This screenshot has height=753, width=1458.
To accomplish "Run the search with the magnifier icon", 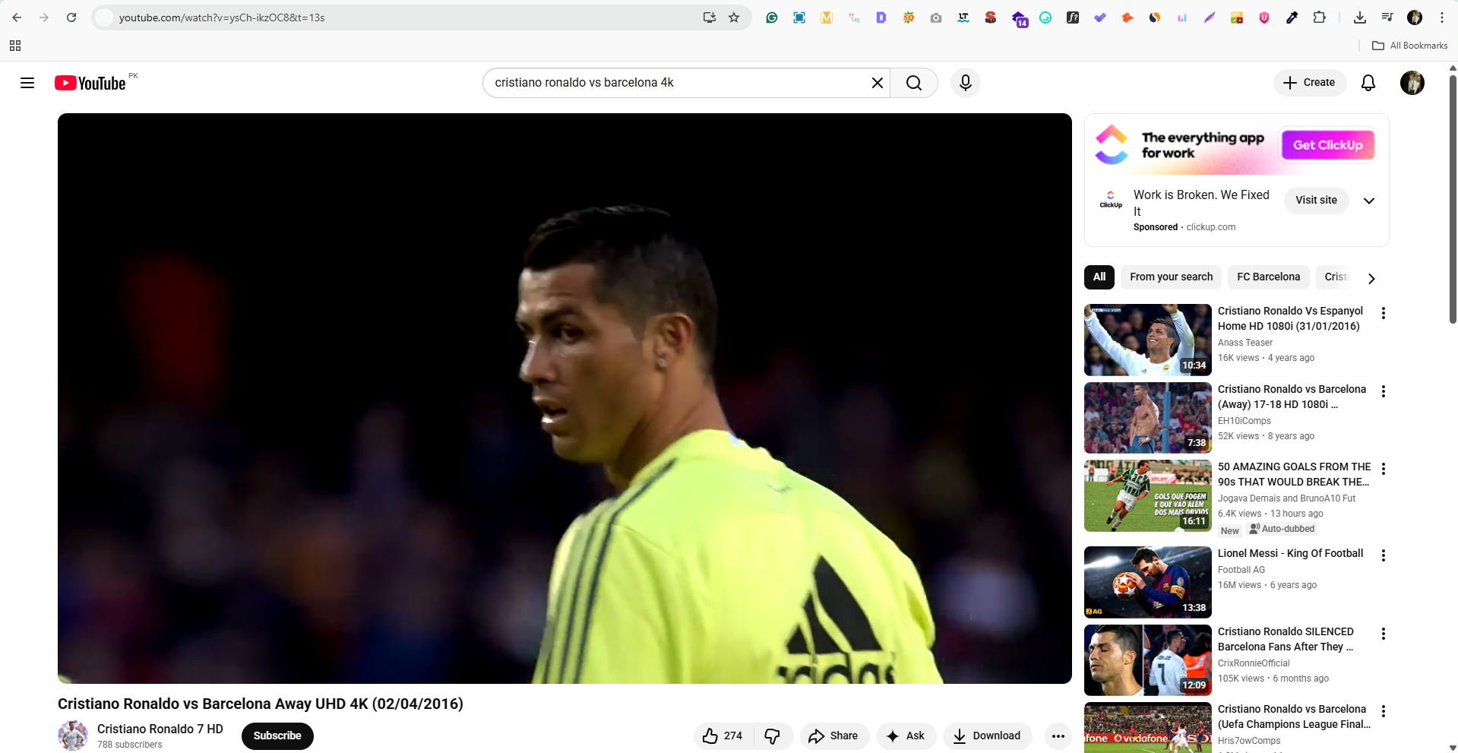I will 913,83.
